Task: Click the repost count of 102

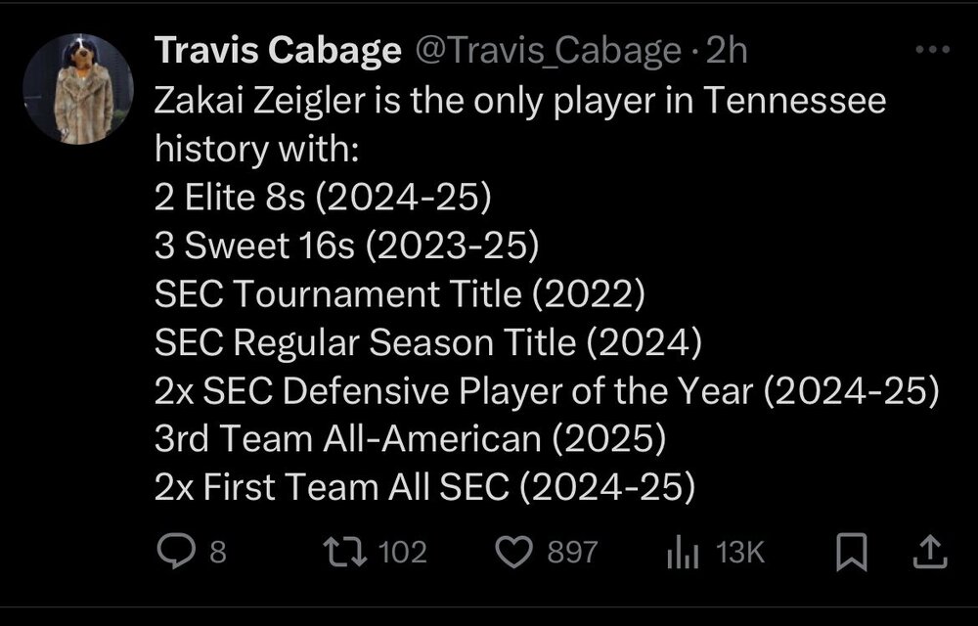Action: [x=403, y=553]
